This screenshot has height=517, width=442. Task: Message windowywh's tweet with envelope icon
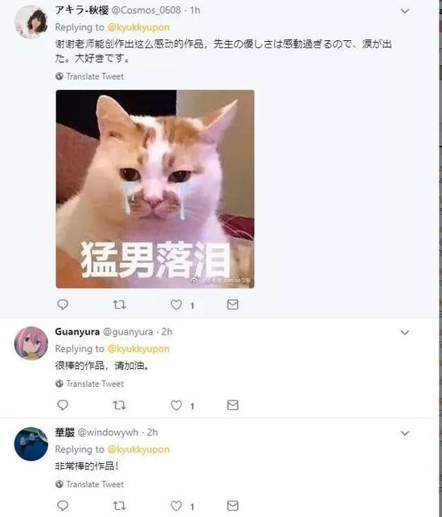coord(233,505)
